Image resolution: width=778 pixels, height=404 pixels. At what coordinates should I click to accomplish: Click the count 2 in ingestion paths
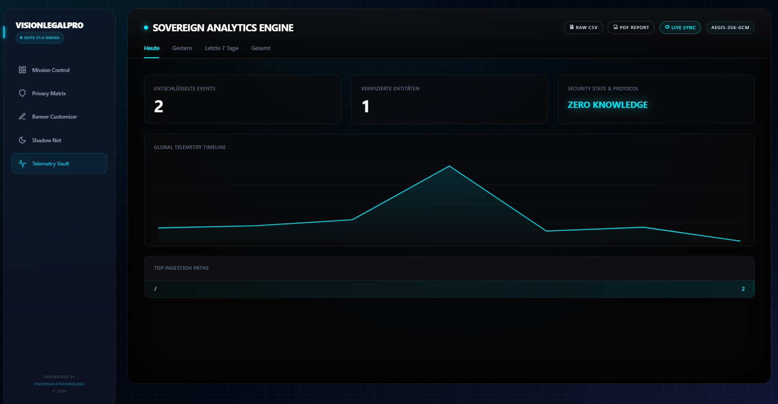tap(743, 289)
